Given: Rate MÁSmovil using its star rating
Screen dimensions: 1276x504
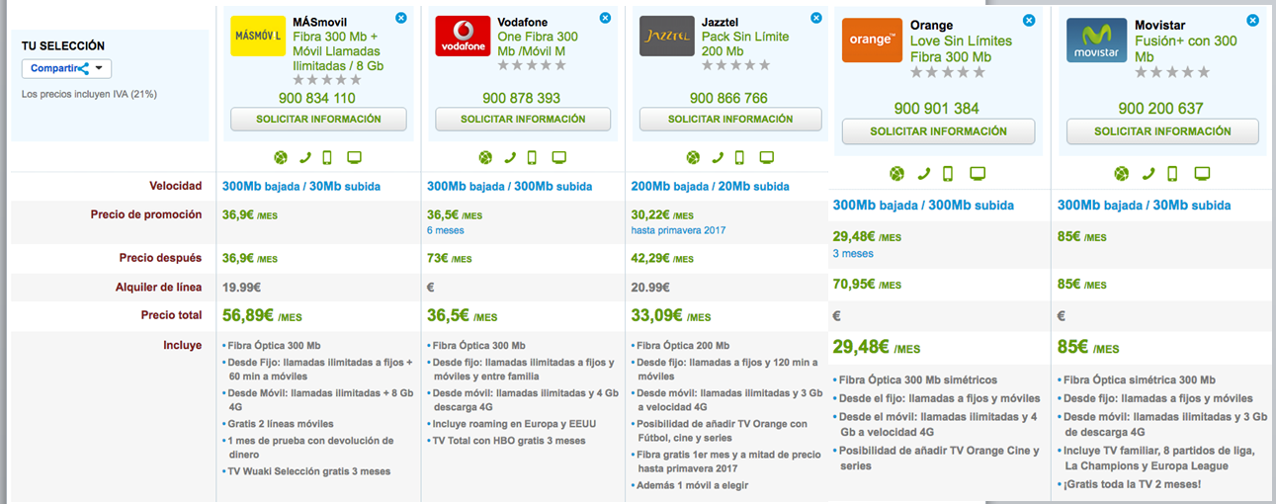Looking at the screenshot, I should click(x=327, y=80).
